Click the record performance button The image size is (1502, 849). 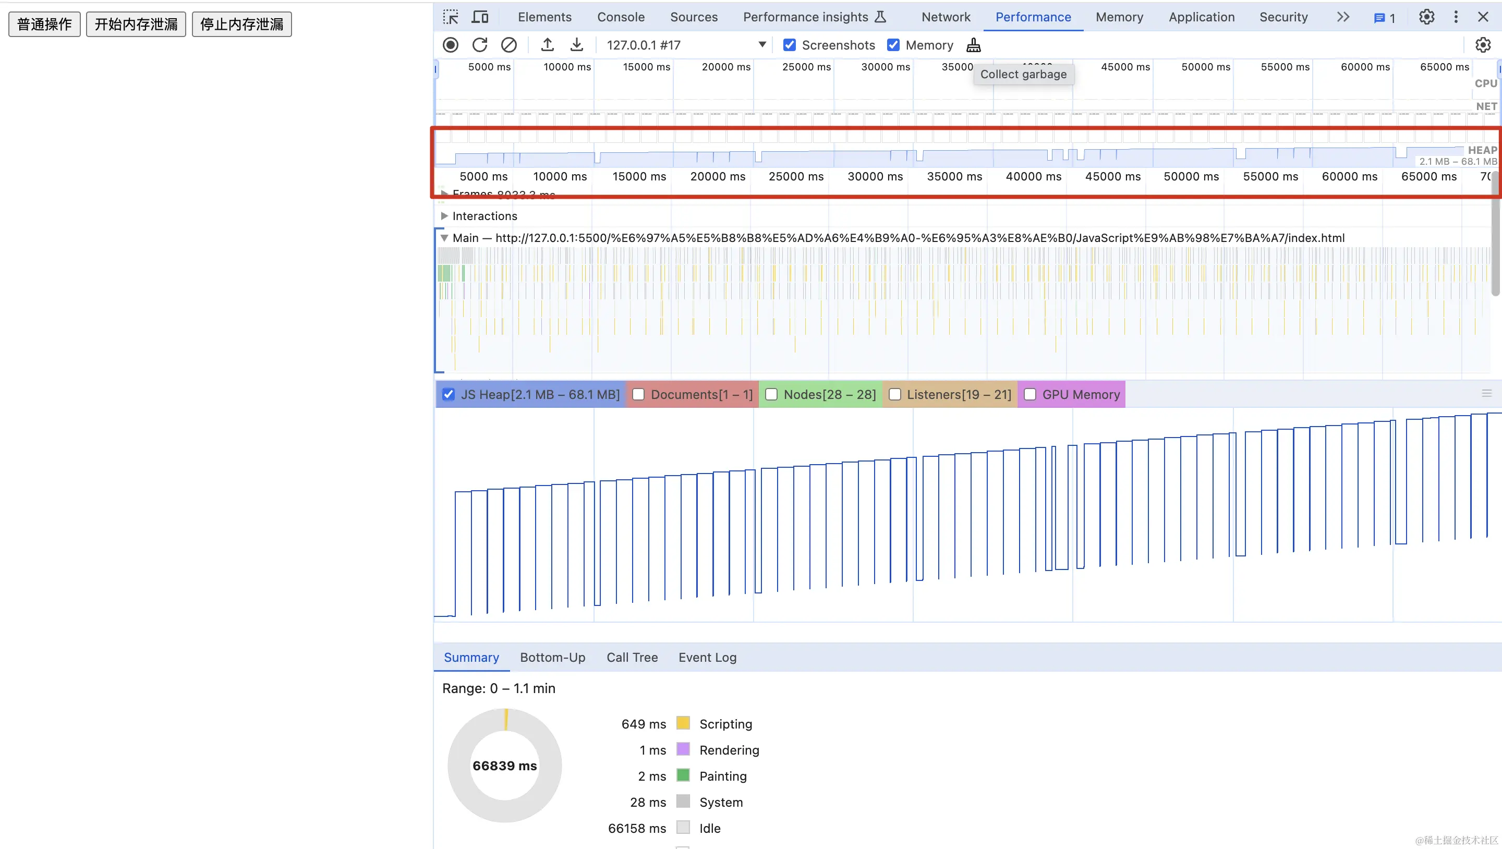pyautogui.click(x=450, y=45)
